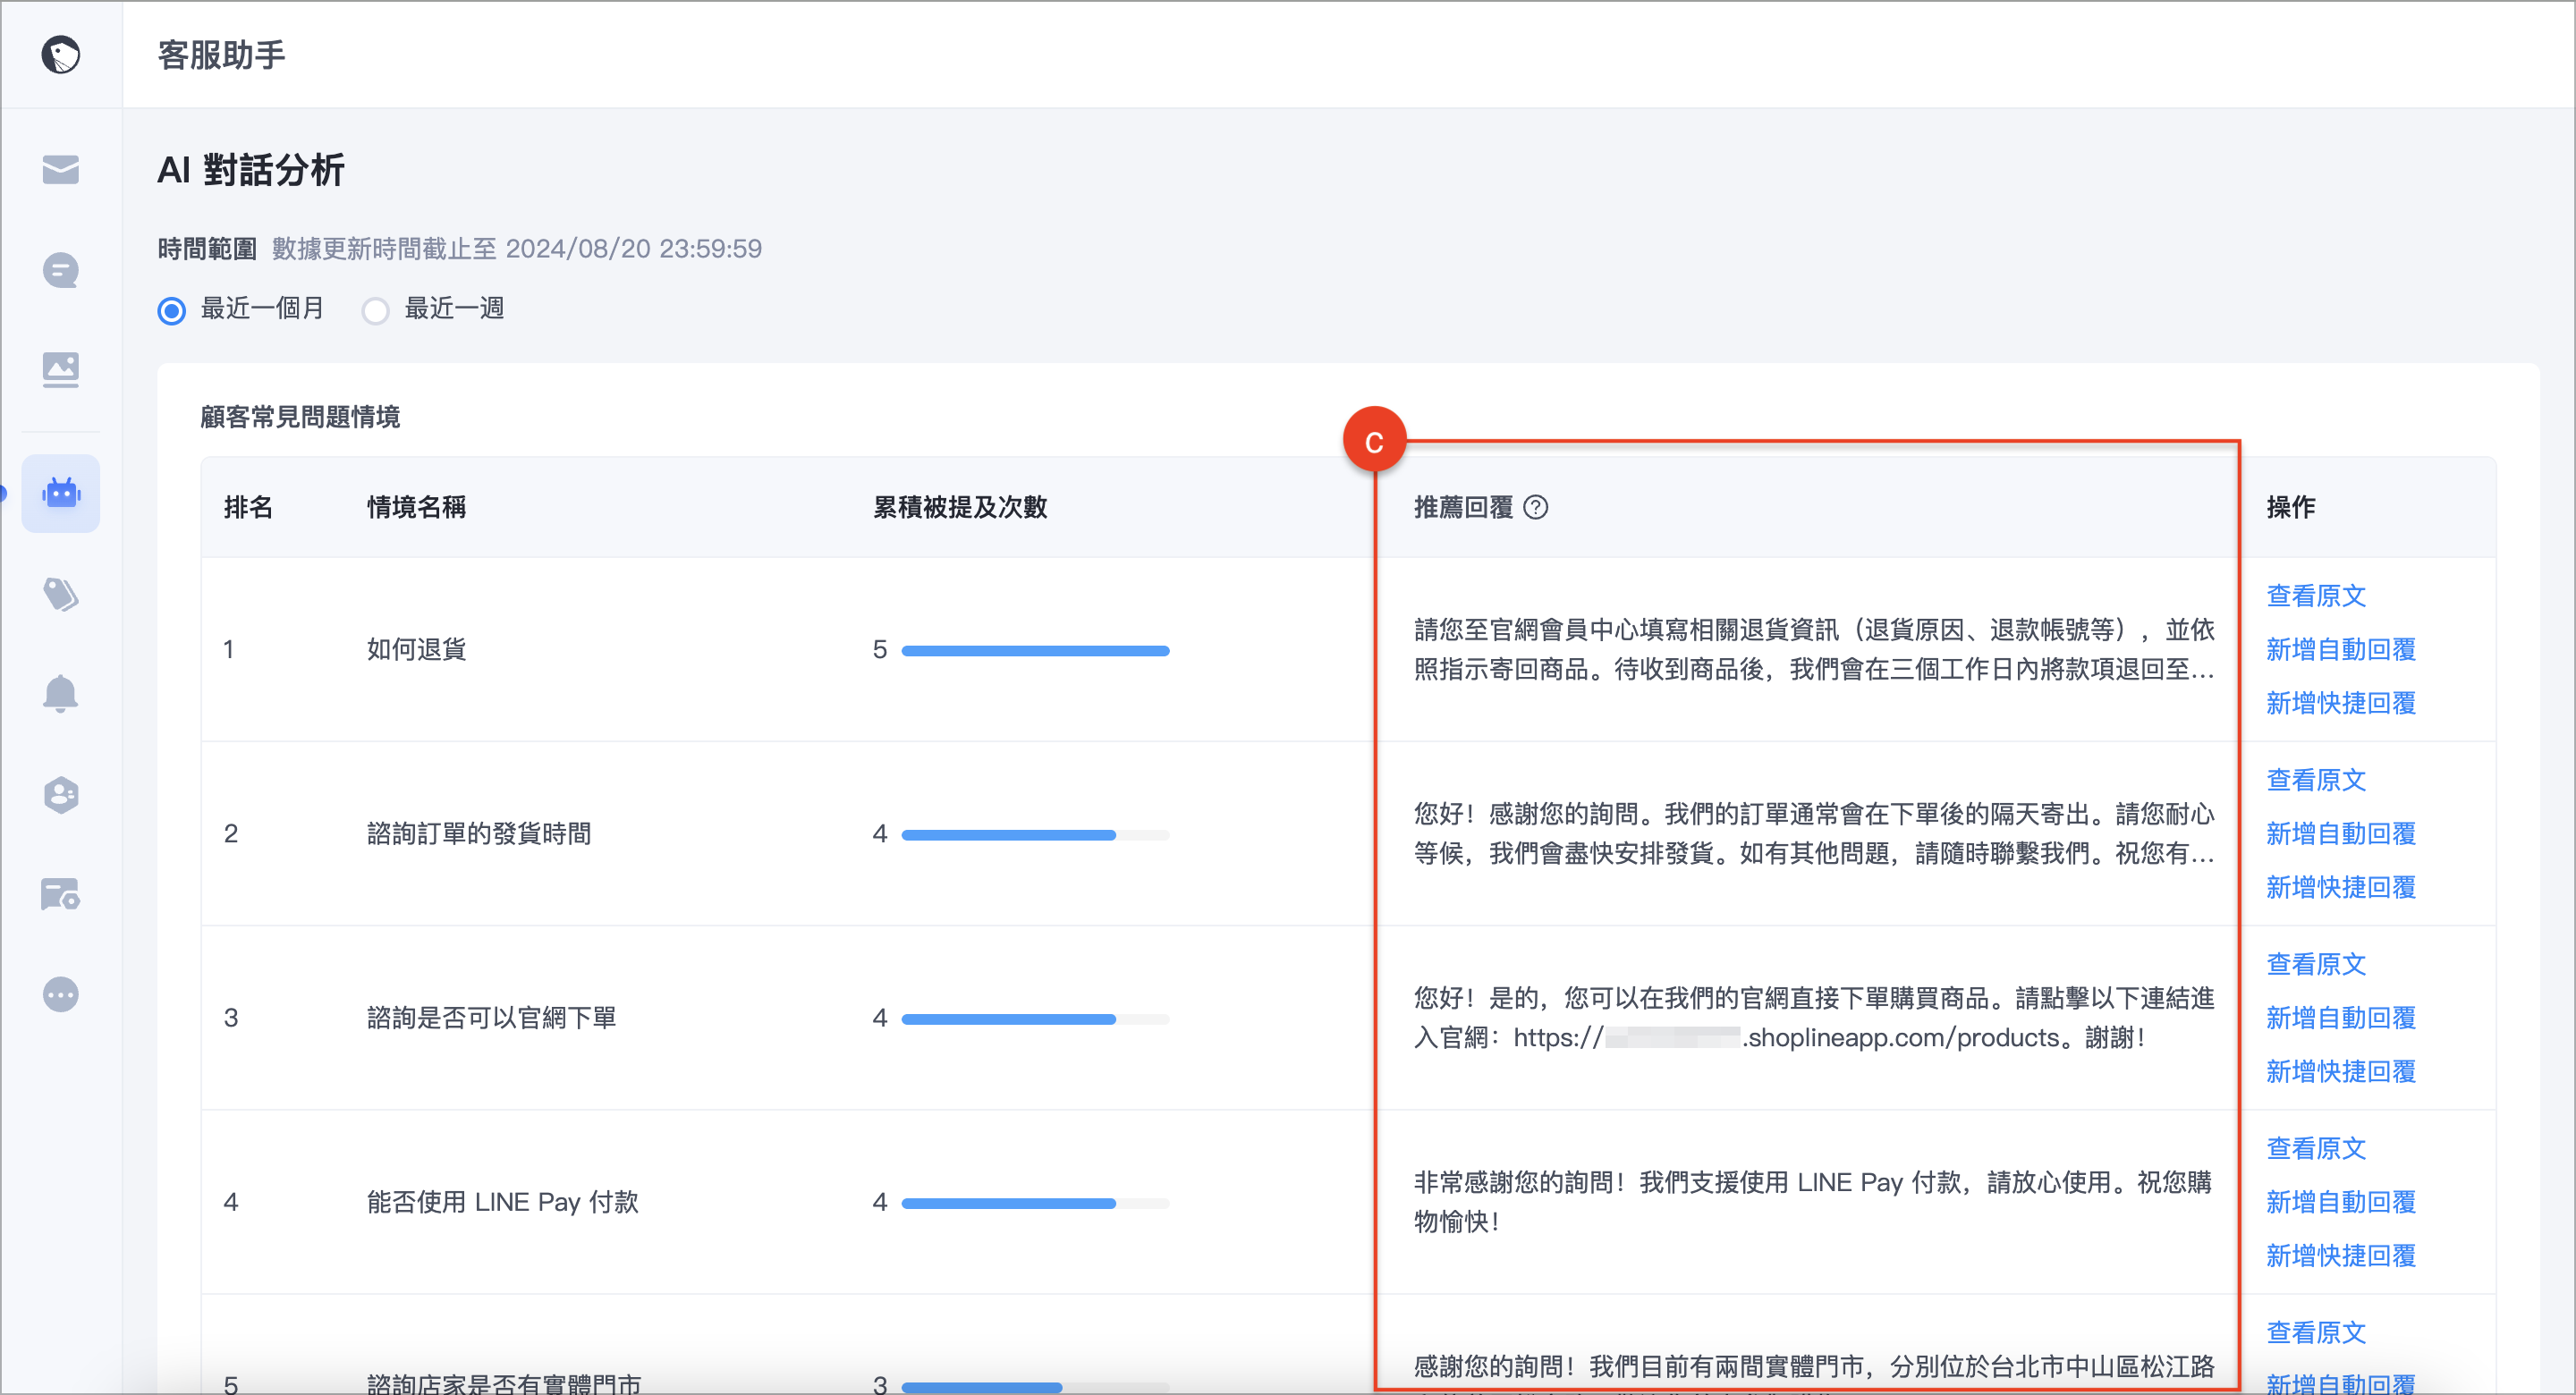Click 查看原文 for 諮詢是否可以官網下單 row
Viewport: 2576px width, 1395px height.
click(x=2316, y=964)
